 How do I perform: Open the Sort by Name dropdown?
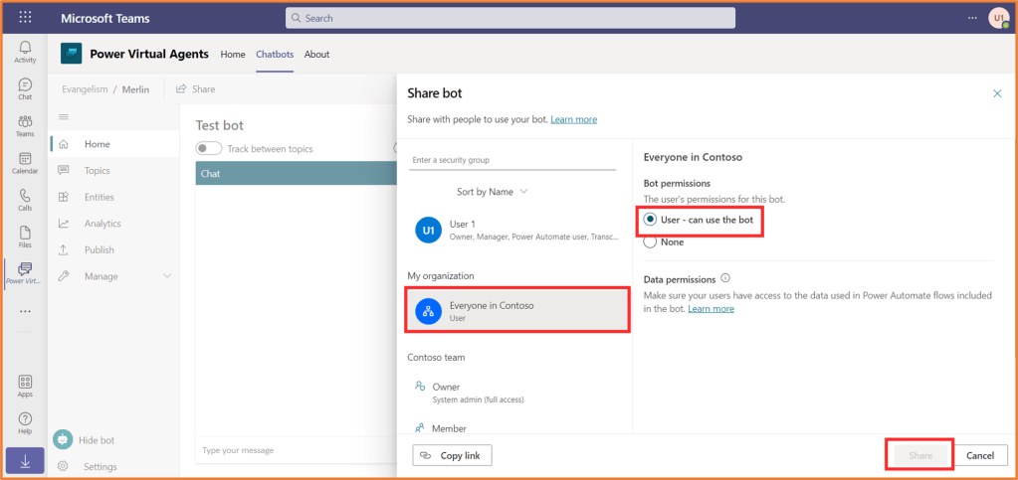[493, 191]
